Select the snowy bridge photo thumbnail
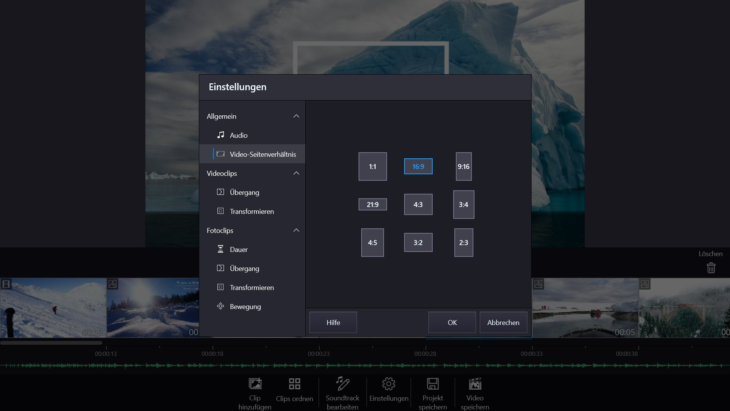The width and height of the screenshot is (730, 411). 684,308
